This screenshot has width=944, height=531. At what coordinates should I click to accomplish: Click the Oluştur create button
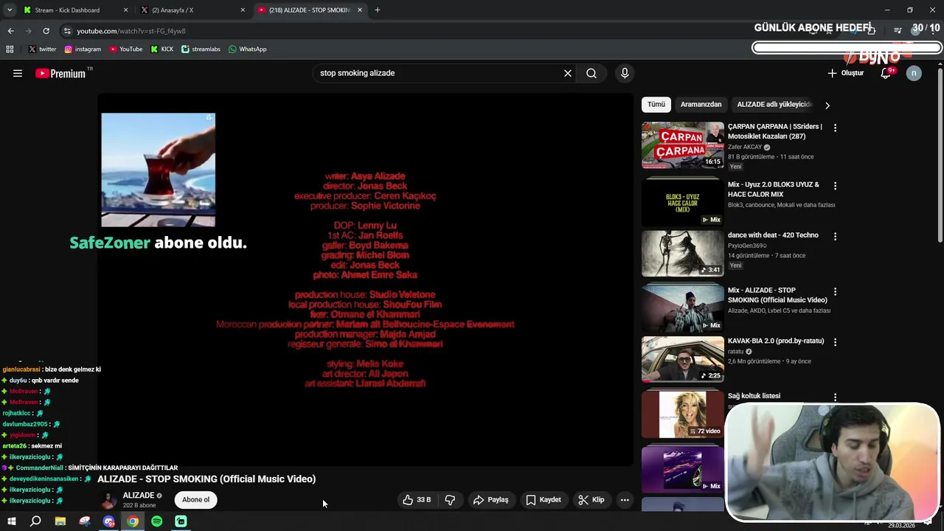(846, 73)
